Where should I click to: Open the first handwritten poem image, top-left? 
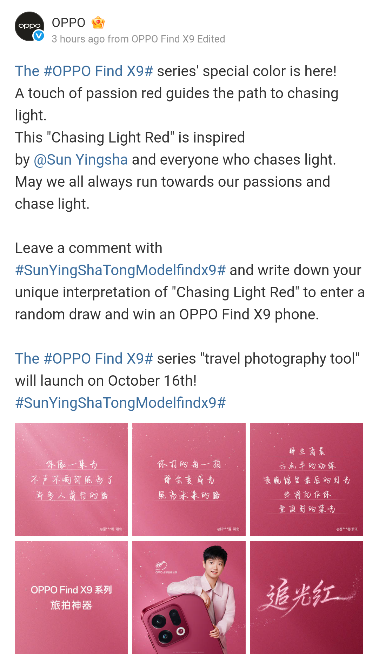[x=71, y=479]
